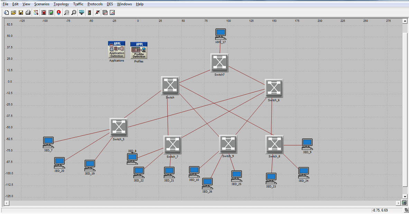This screenshot has width=409, height=214.
Task: Click the Profiles label under Profile Definition
Action: coord(139,62)
